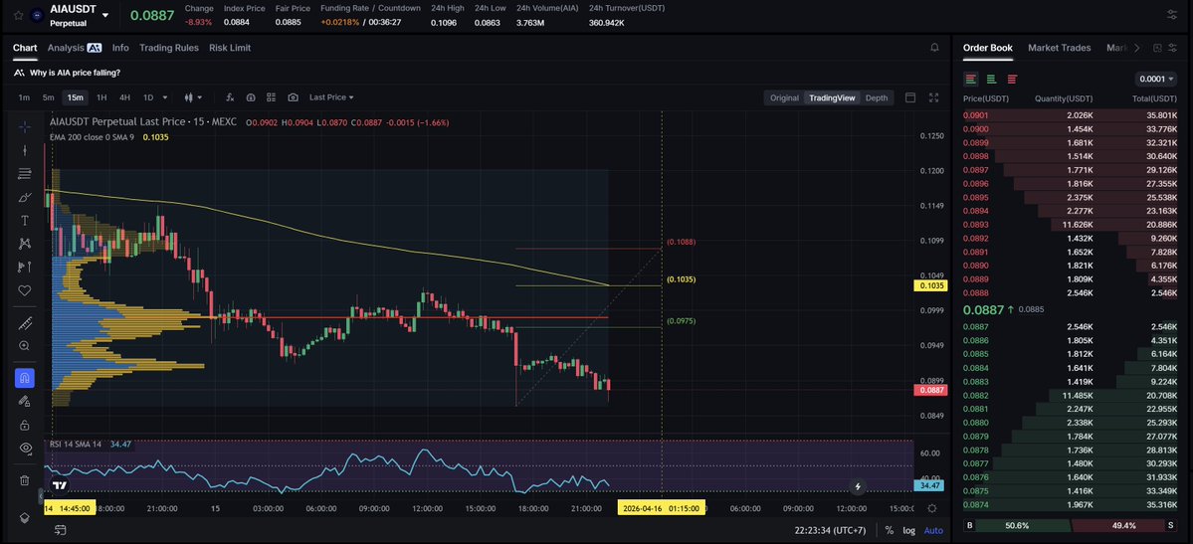Toggle stay in drawing mode pencil-lock
The height and width of the screenshot is (544, 1193).
pos(24,402)
